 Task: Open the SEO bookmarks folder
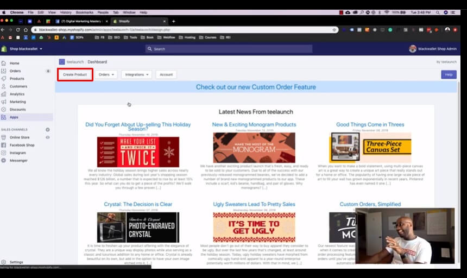114,37
